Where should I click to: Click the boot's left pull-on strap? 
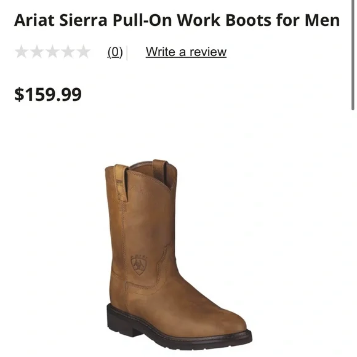tap(121, 183)
